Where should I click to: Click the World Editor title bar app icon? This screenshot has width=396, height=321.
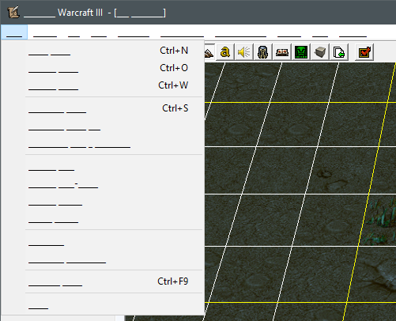point(13,12)
